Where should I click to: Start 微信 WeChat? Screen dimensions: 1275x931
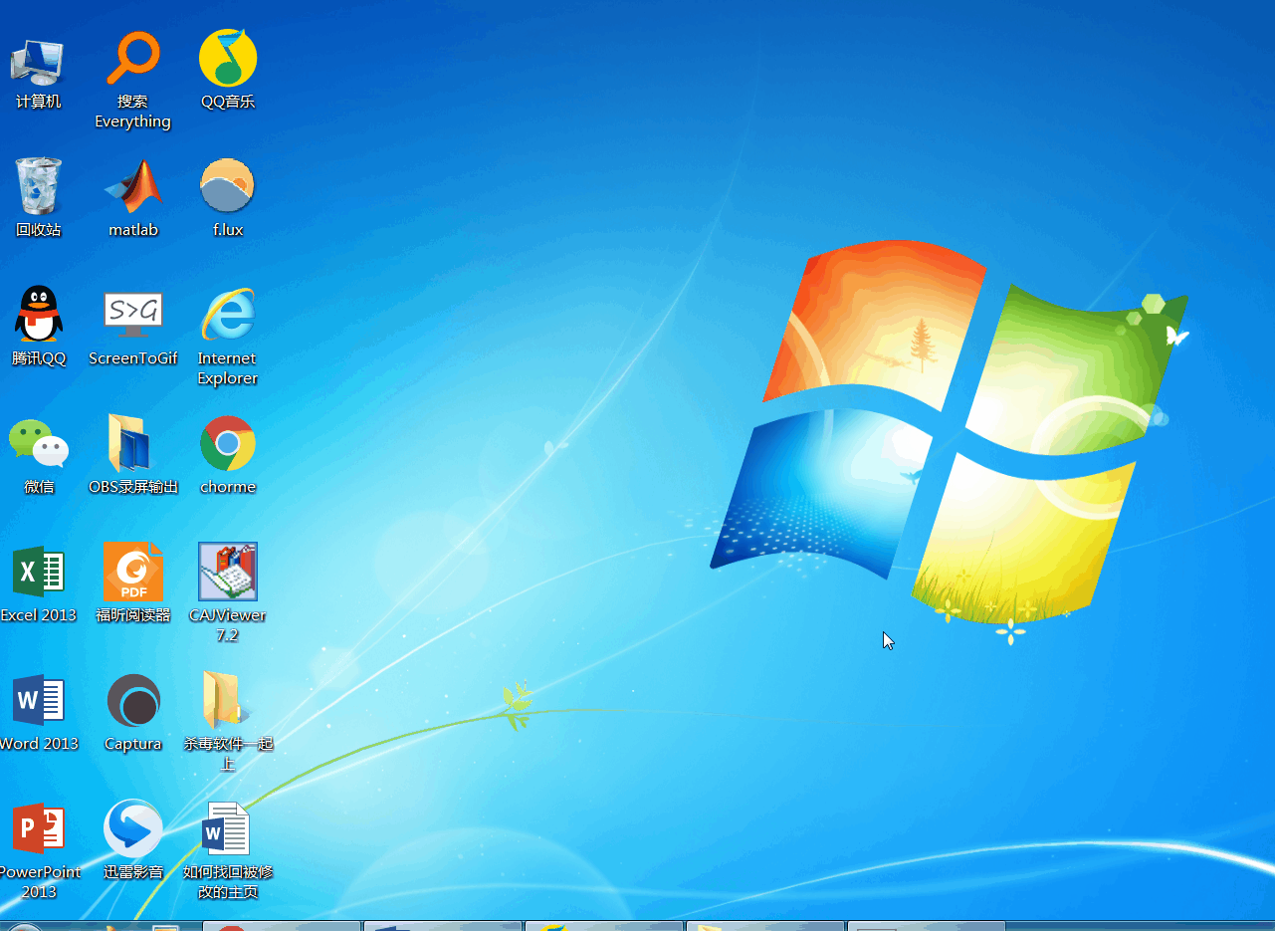point(39,442)
